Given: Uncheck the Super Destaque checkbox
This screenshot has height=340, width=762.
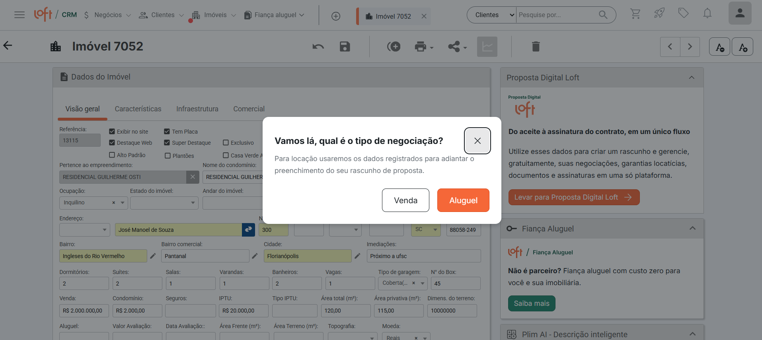Looking at the screenshot, I should pos(167,143).
